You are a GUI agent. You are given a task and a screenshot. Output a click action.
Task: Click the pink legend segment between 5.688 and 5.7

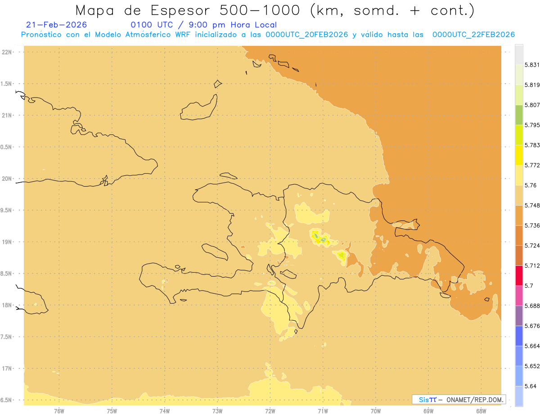519,296
